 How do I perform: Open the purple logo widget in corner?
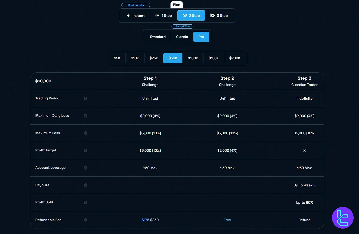click(342, 218)
